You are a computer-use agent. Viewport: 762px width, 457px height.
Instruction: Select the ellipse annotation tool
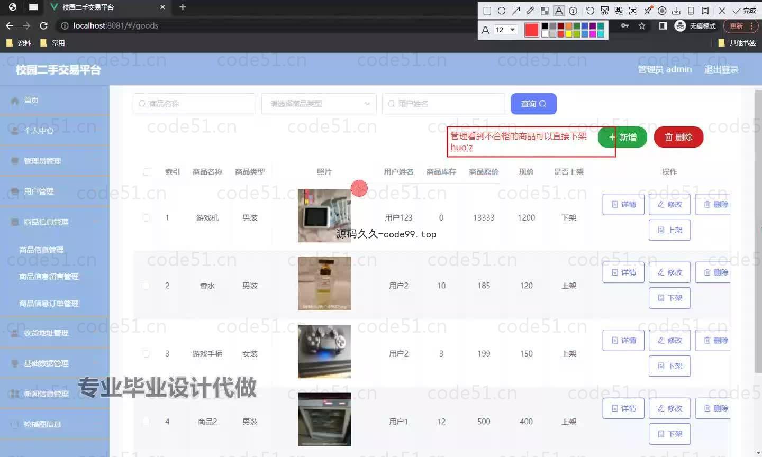(x=502, y=11)
